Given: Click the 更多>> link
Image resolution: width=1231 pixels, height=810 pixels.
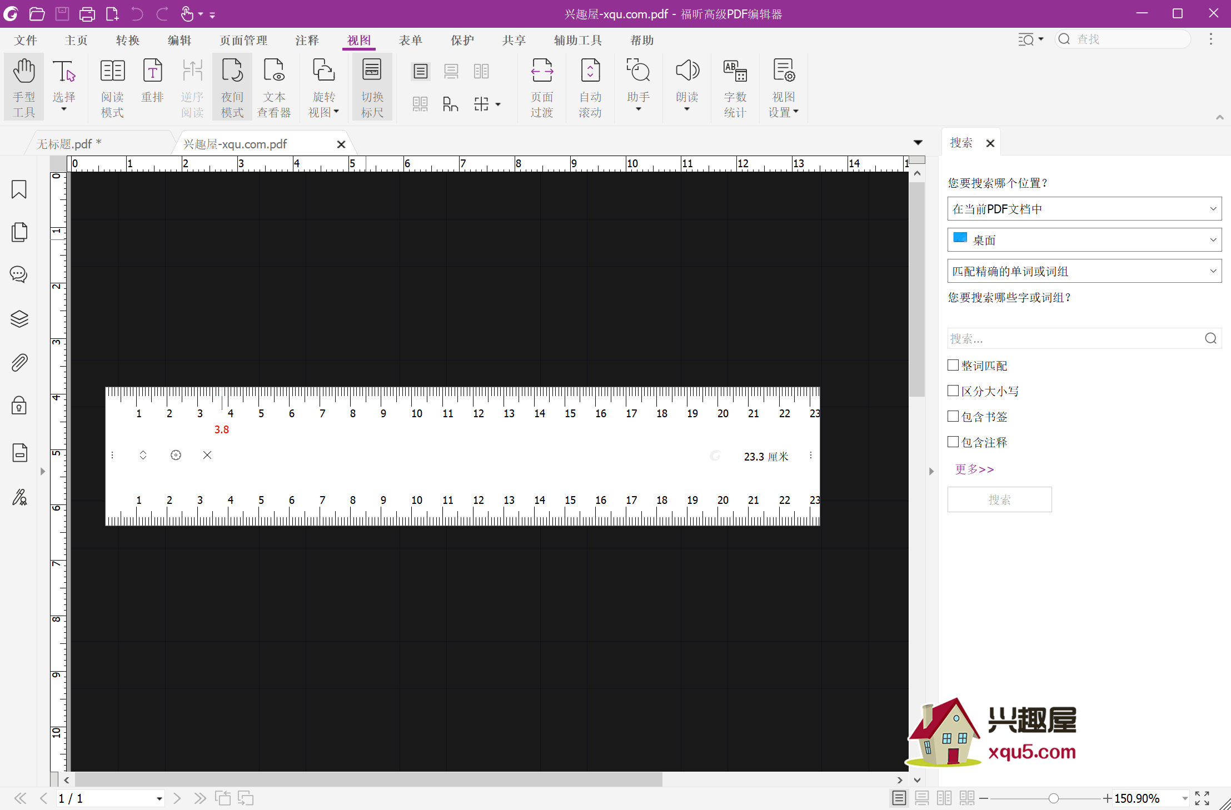Looking at the screenshot, I should click(x=974, y=469).
